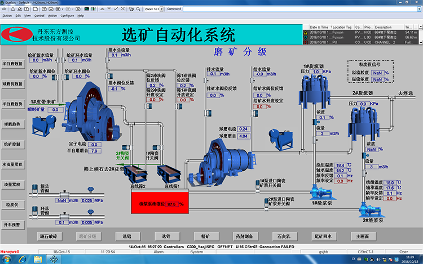This screenshot has width=423, height=264.
Task: Click the 1#陶瓷开关阀 valve icon
Action: [x=156, y=147]
